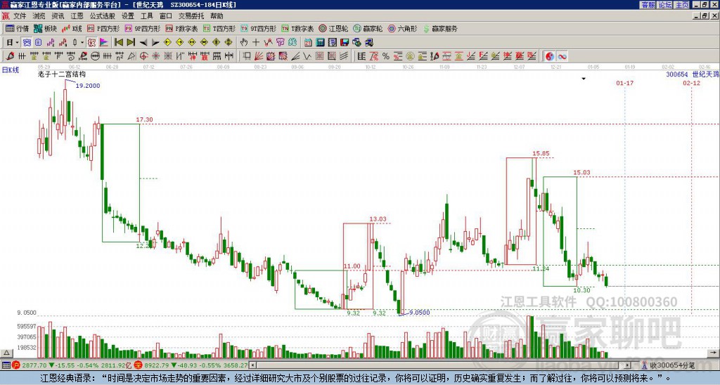Open the 板块 sector view

tap(45, 28)
